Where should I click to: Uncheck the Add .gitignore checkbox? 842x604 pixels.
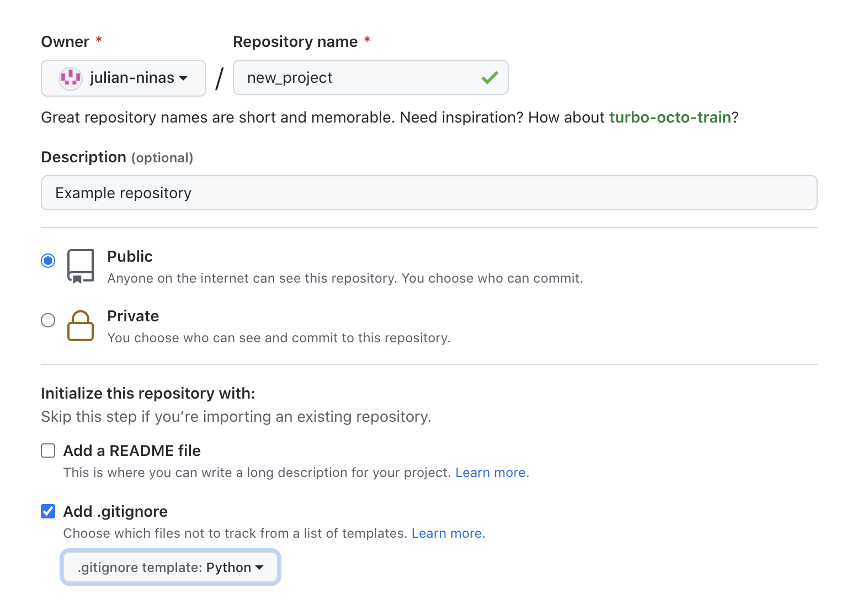tap(48, 511)
